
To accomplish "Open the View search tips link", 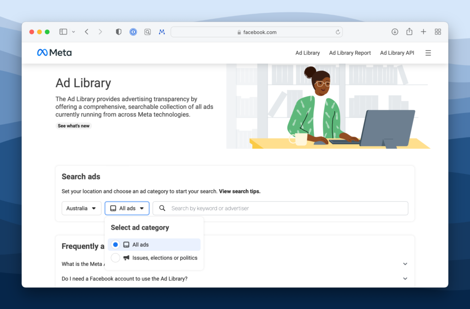I will 240,191.
